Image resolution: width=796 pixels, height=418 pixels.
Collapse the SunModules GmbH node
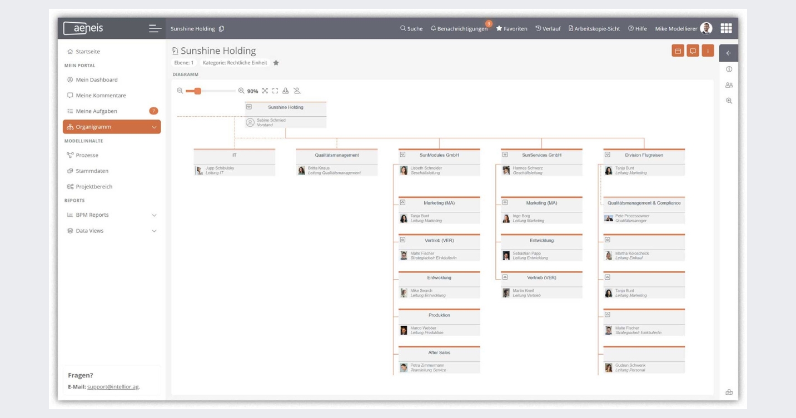click(x=403, y=155)
